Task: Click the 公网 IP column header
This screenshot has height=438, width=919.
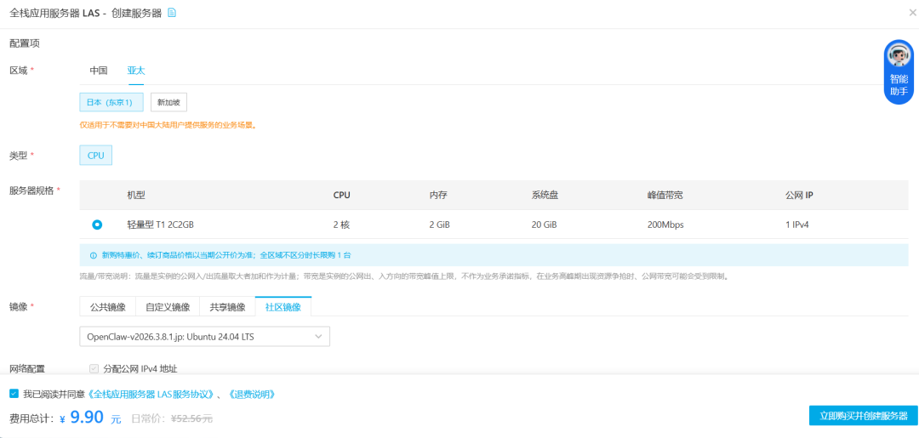Action: [799, 195]
